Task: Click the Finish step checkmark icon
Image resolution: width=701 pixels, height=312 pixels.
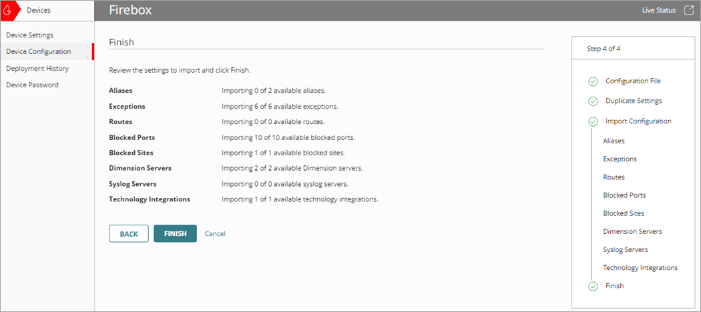Action: pos(593,286)
